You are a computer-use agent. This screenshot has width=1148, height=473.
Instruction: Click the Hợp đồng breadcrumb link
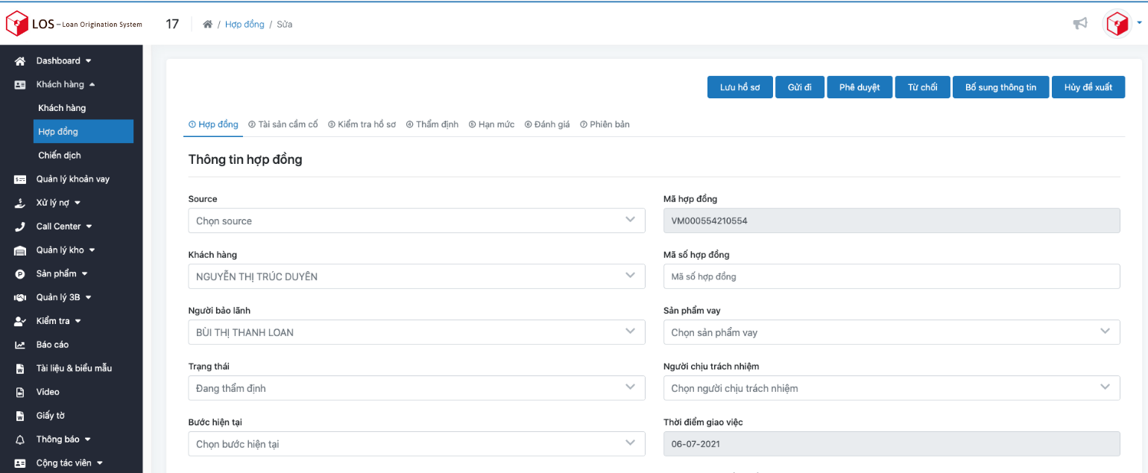pos(245,25)
